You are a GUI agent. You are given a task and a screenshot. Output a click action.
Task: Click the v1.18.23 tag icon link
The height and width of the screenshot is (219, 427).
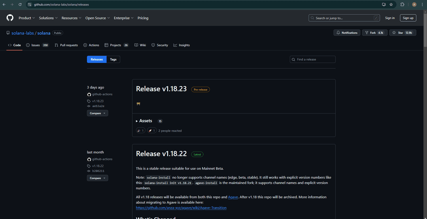coord(98,101)
